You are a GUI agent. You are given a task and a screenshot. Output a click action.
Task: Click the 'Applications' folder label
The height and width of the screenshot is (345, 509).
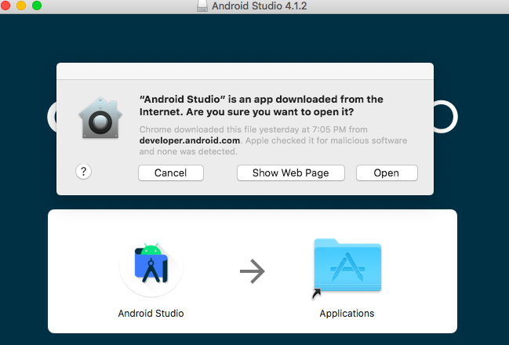click(x=347, y=313)
